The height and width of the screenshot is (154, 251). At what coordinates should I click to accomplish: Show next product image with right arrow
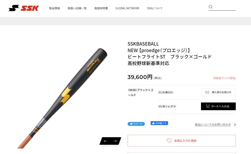pos(115,141)
